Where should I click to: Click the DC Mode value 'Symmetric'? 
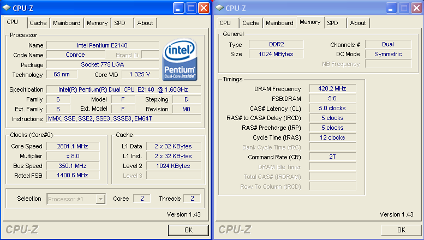point(389,54)
